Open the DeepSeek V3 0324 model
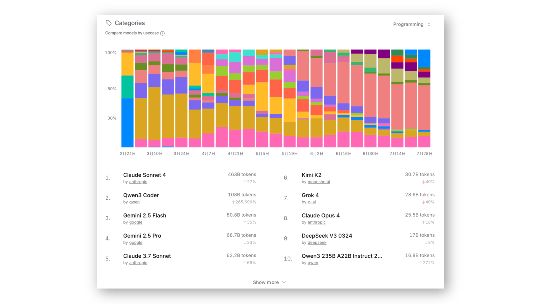 click(x=327, y=236)
